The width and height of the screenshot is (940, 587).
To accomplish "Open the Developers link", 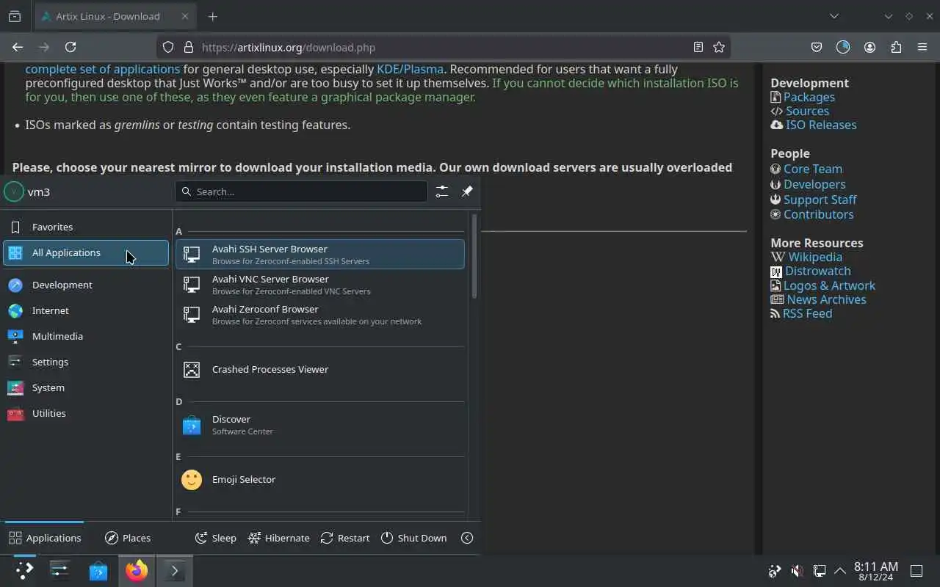I will [814, 184].
